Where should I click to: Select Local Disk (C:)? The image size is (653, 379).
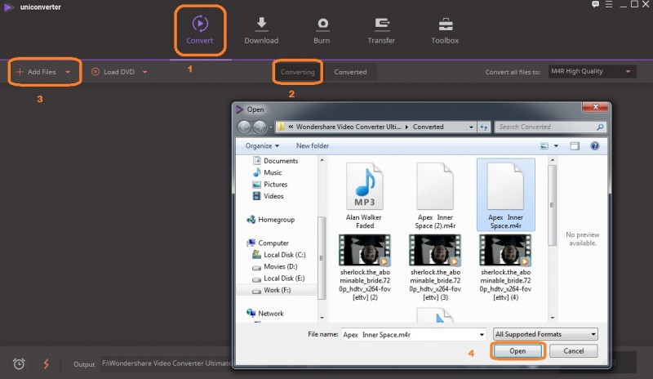(278, 254)
